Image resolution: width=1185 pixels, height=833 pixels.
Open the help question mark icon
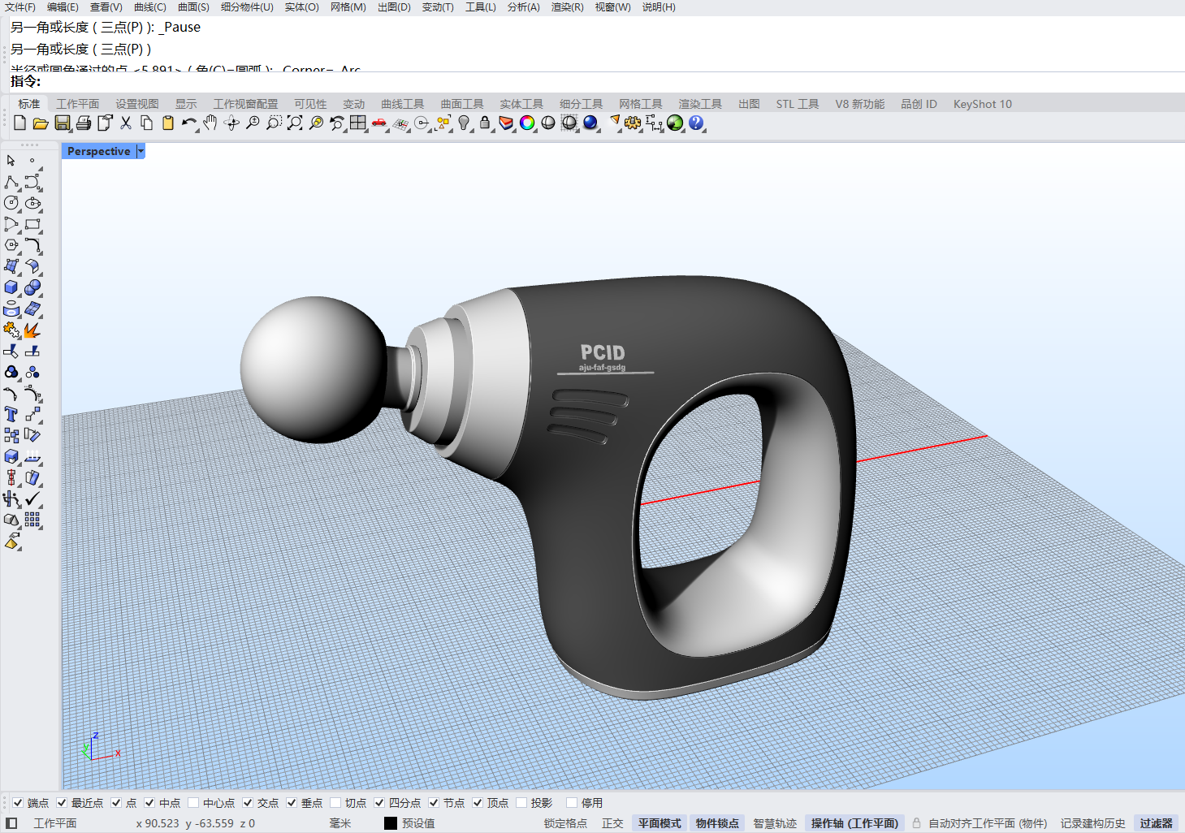point(696,123)
